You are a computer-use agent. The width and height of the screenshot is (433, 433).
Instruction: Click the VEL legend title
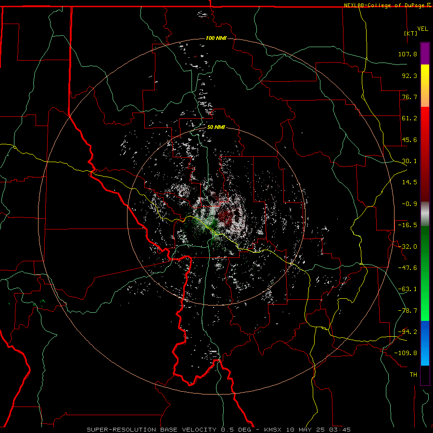click(x=422, y=29)
